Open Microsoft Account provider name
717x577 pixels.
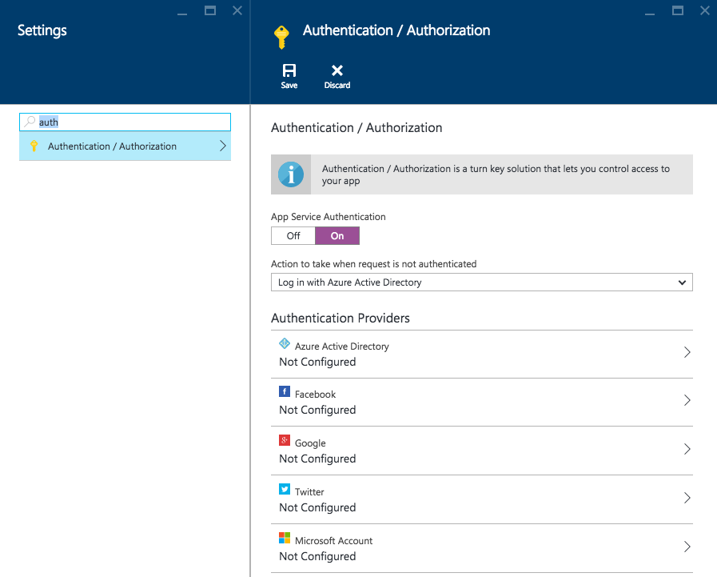(333, 540)
